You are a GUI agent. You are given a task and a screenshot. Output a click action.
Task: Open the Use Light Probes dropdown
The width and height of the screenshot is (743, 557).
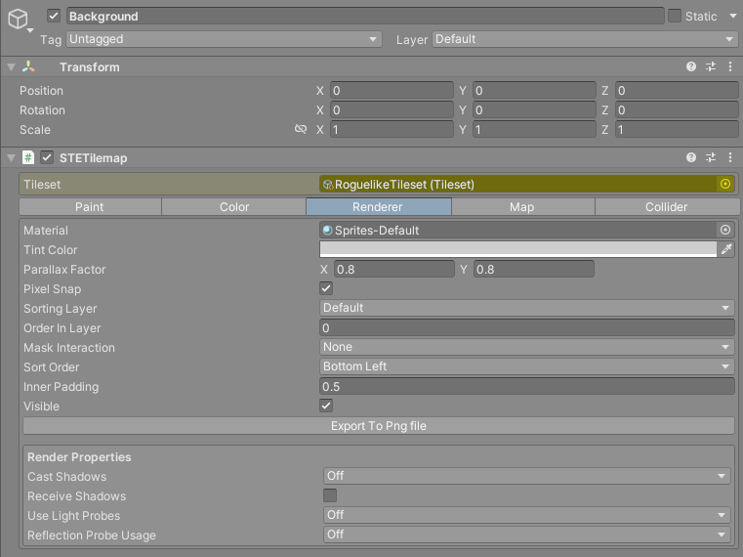[527, 515]
